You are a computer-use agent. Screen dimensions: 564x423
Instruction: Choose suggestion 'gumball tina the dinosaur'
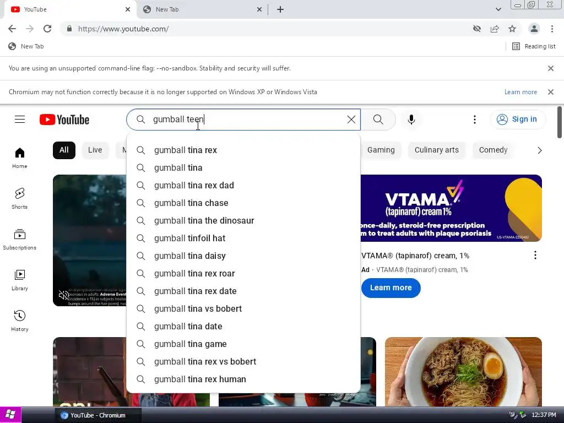coord(243,220)
